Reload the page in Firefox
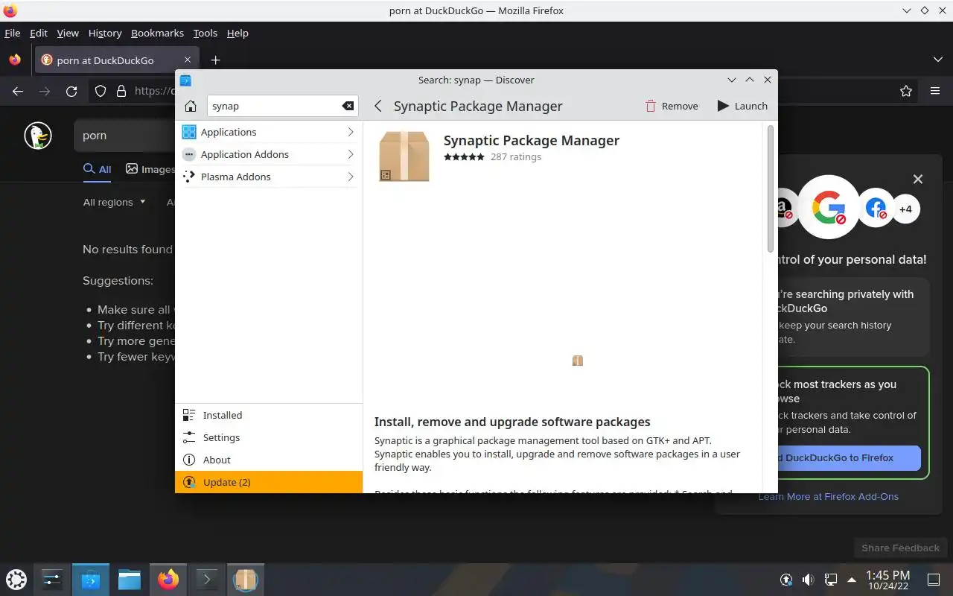Image resolution: width=953 pixels, height=596 pixels. point(71,91)
